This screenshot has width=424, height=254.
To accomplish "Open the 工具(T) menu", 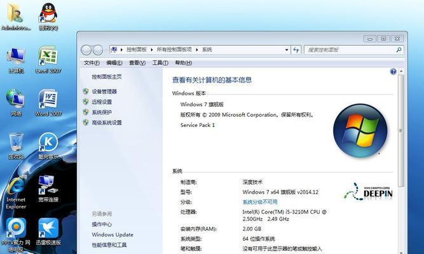I will 160,63.
